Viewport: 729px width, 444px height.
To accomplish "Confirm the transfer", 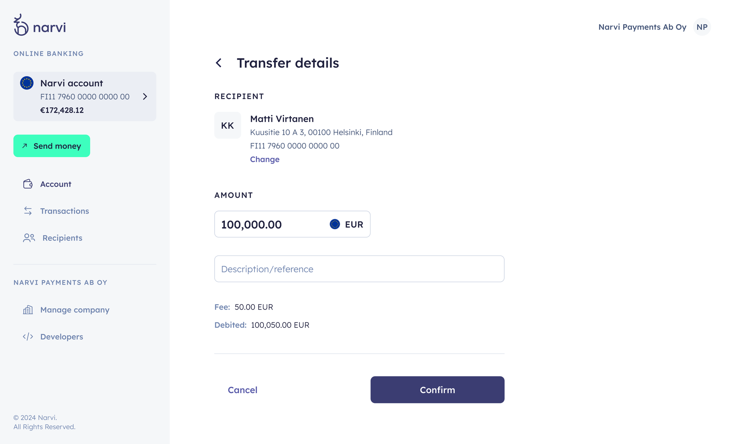I will tap(437, 390).
